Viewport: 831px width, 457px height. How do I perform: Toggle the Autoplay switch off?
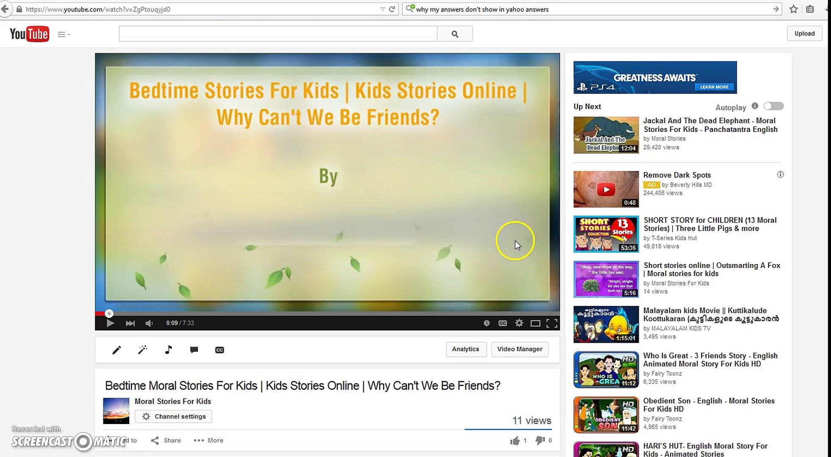(773, 106)
